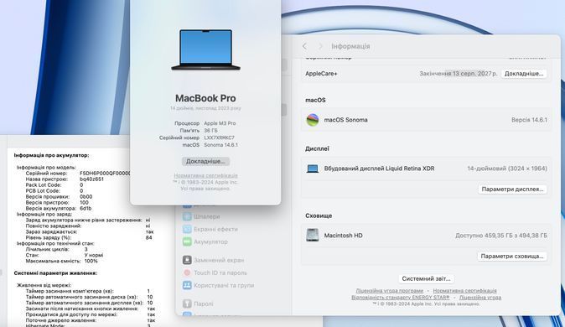
Task: Click 'Версія прошивки' row in battery info
Action: click(x=59, y=197)
